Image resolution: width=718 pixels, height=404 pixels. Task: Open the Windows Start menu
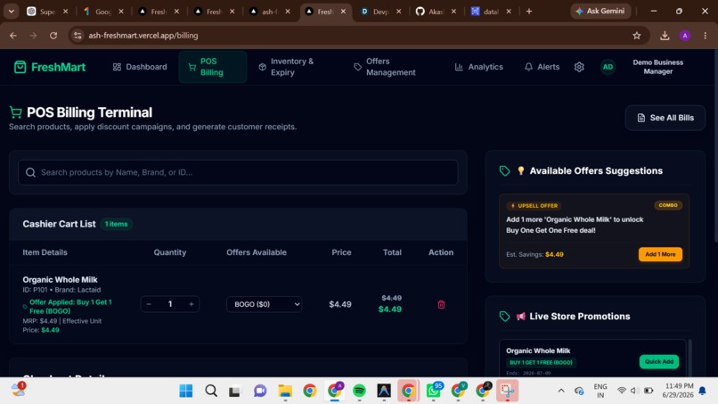tap(186, 391)
